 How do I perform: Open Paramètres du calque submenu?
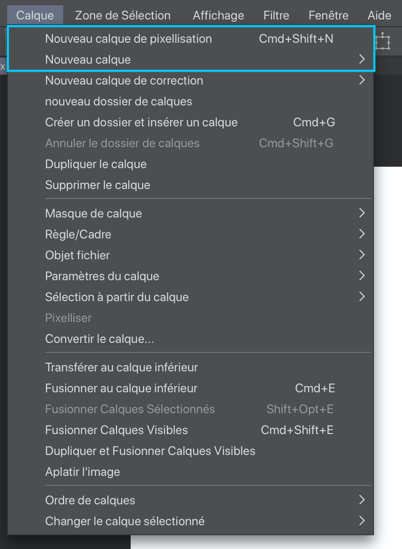coord(102,276)
